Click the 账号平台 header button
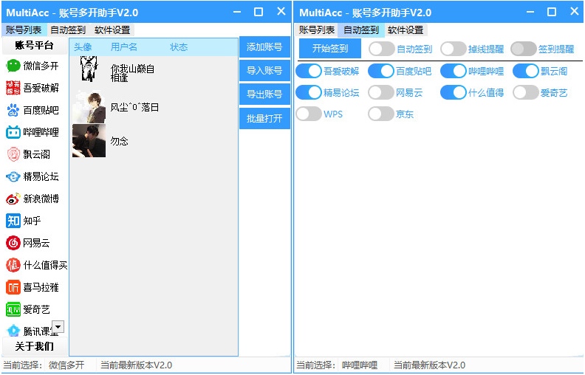 (x=34, y=46)
